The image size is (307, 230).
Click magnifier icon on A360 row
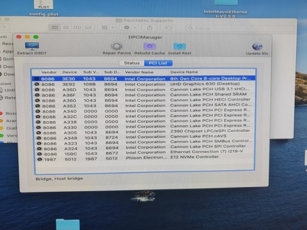point(37,101)
